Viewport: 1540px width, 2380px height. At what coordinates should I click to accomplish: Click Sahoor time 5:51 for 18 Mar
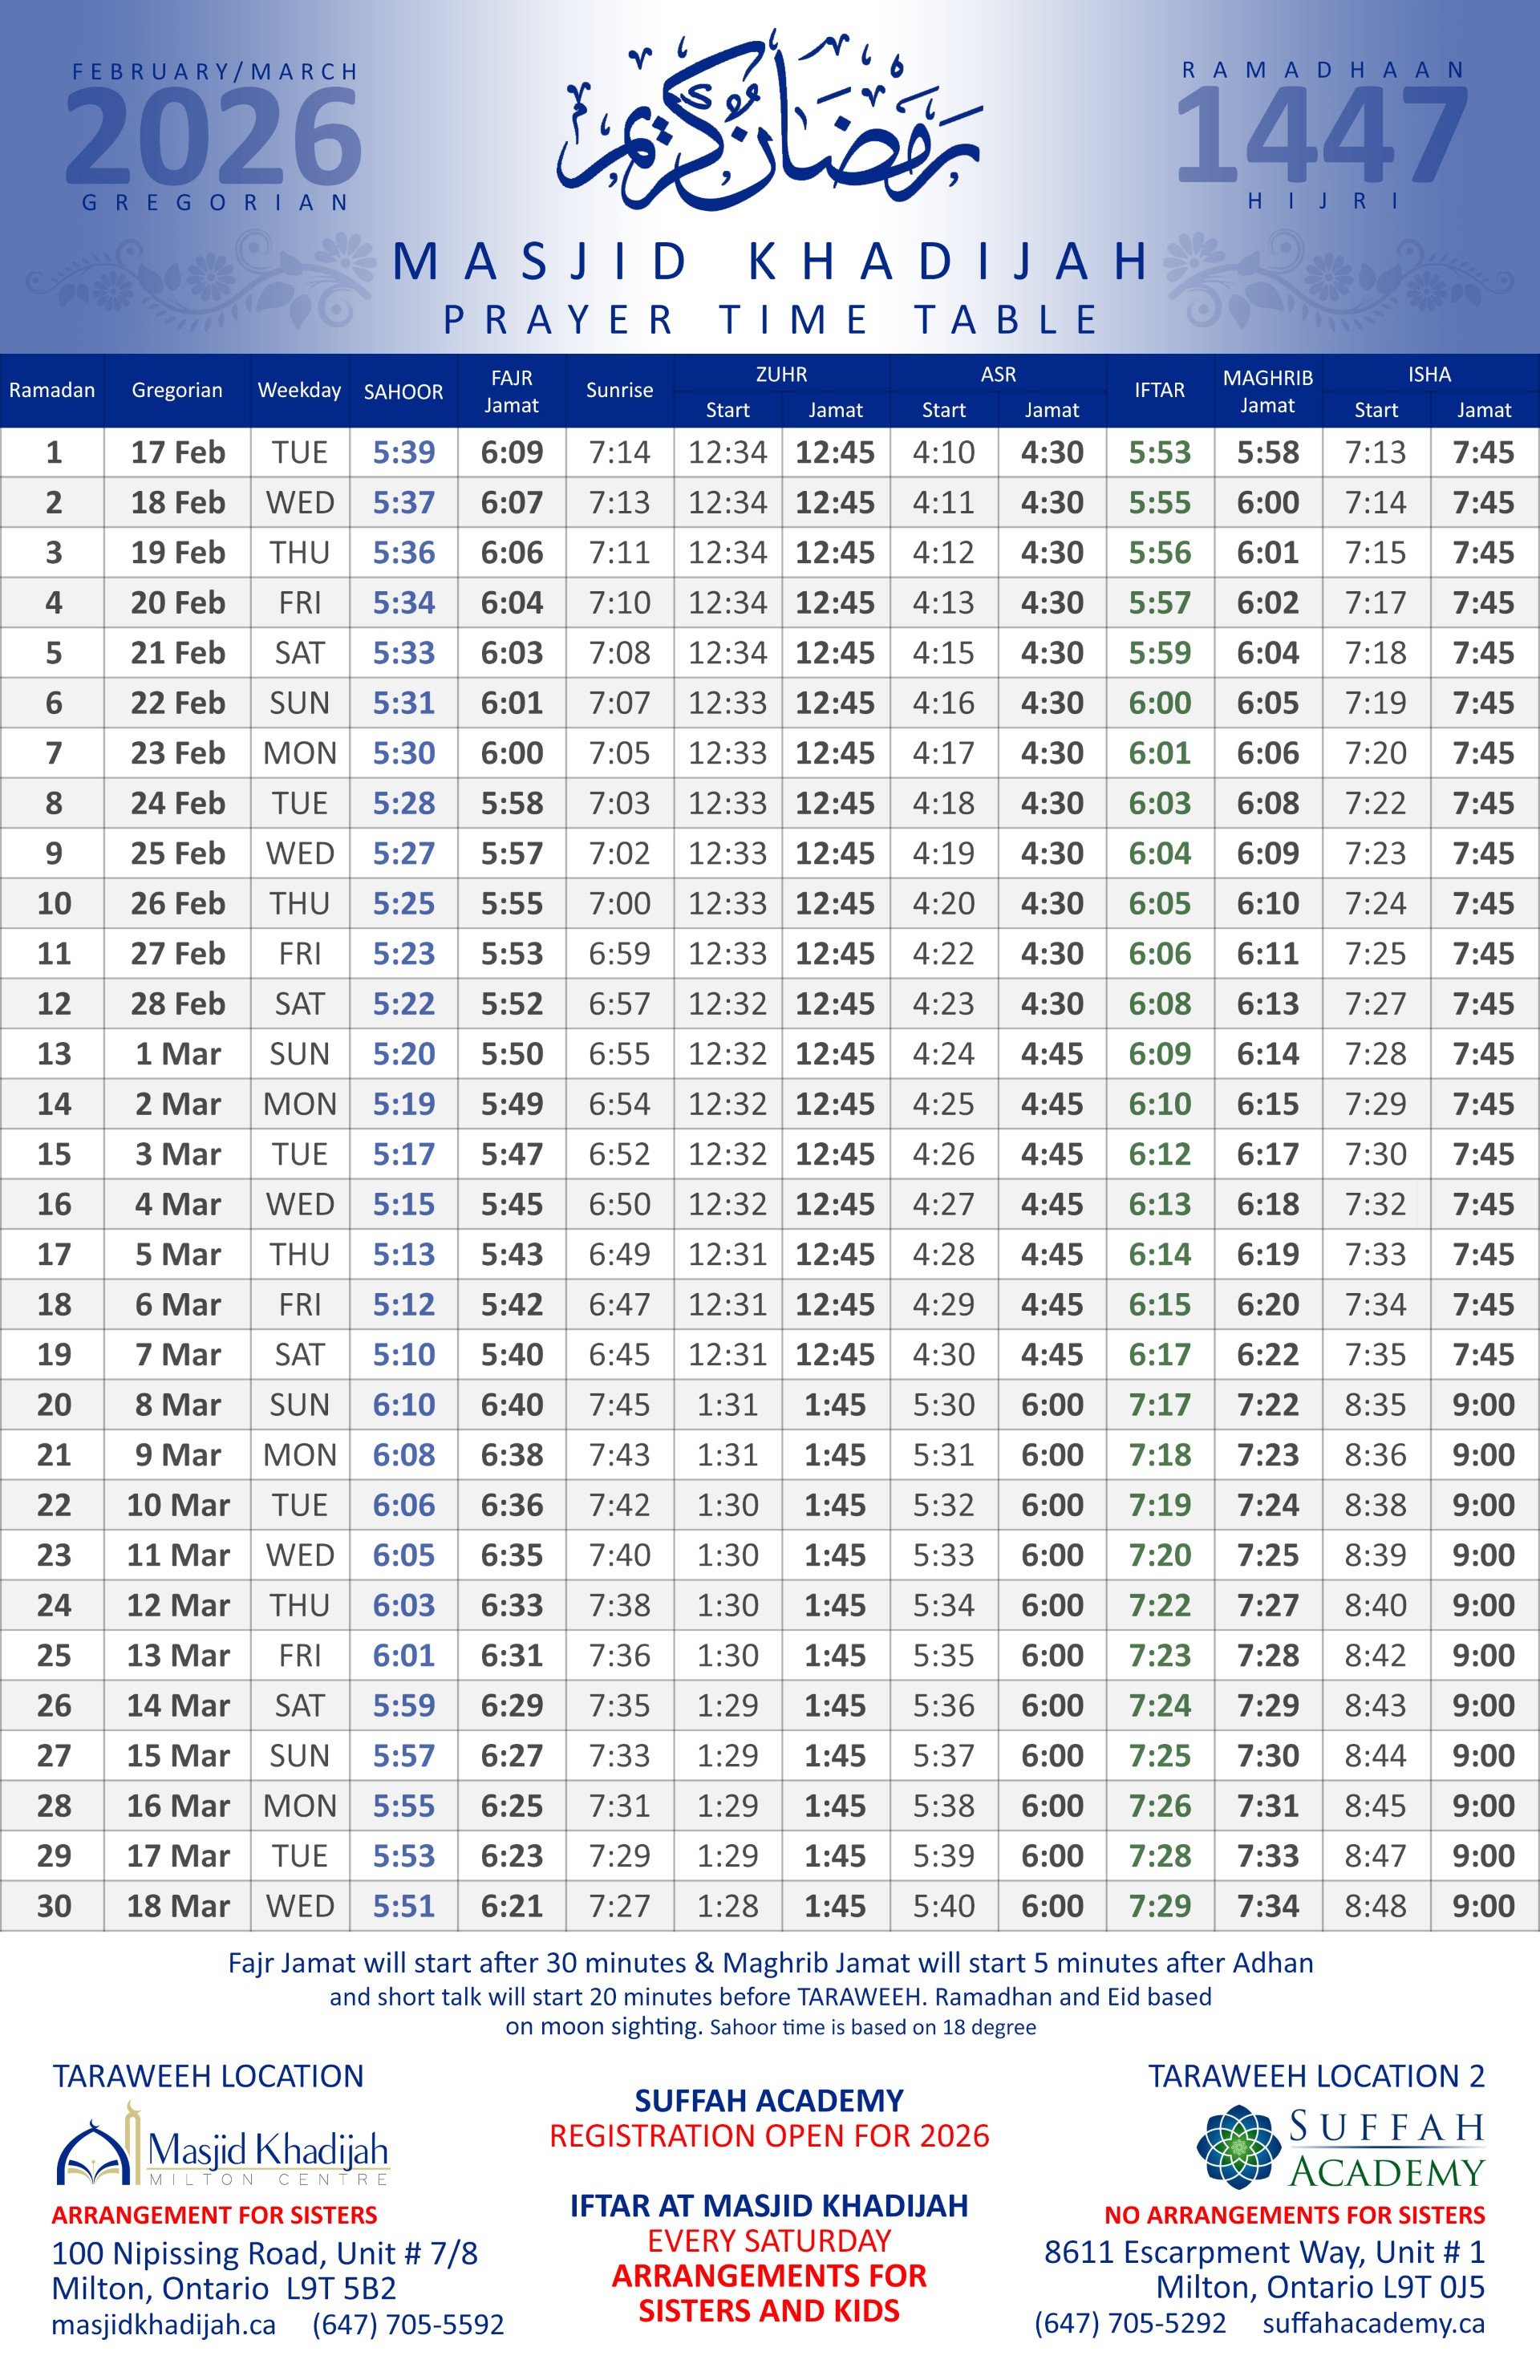pos(403,1905)
